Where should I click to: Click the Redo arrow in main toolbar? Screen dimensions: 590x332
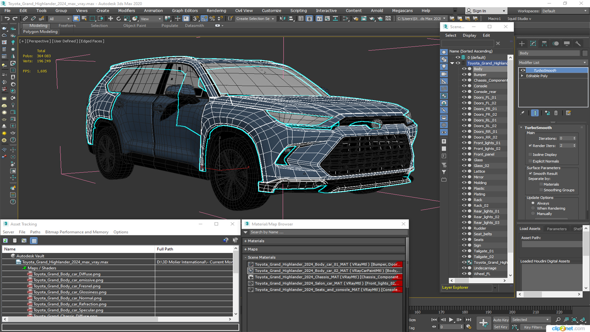(x=14, y=18)
